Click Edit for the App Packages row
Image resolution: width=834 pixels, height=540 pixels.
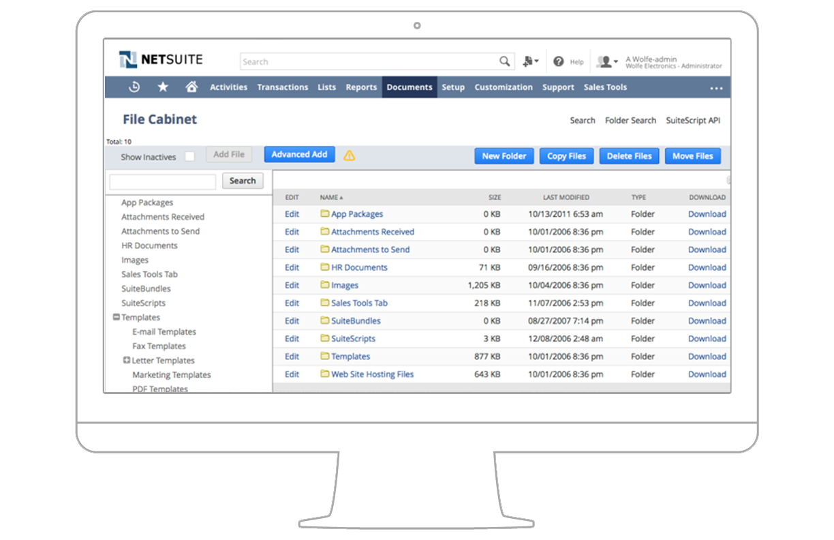click(x=292, y=213)
